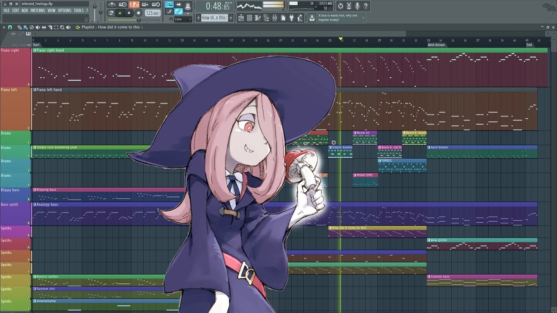Select the playlist Playback speaker tool
Viewport: 557px width, 313px height.
(x=68, y=27)
